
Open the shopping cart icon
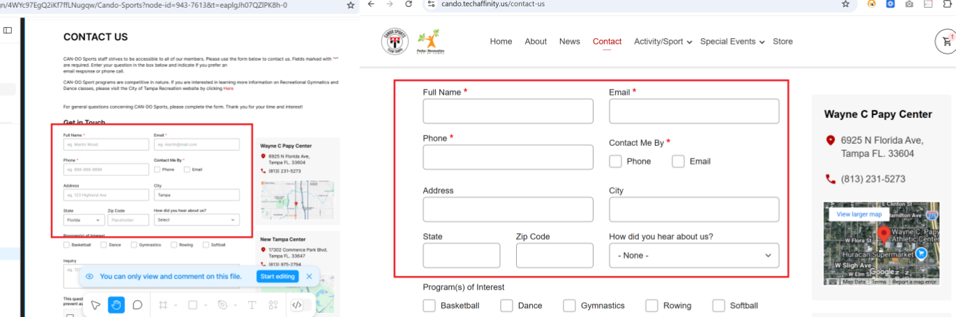click(945, 42)
